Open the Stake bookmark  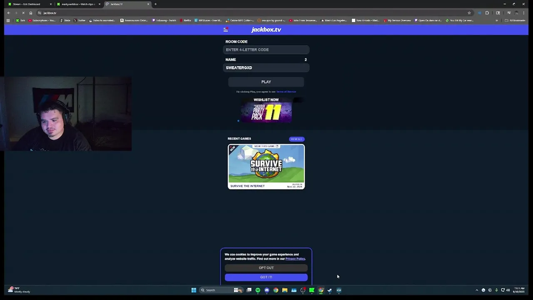[x=65, y=20]
